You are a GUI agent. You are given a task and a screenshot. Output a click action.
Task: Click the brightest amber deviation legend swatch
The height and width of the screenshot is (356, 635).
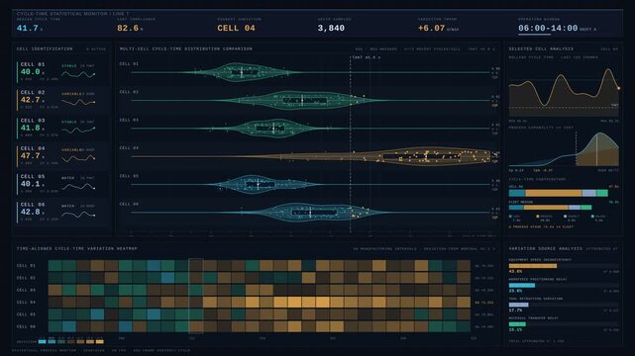point(100,342)
